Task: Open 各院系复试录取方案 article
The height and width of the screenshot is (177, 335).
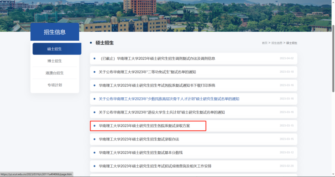Action: click(x=144, y=126)
